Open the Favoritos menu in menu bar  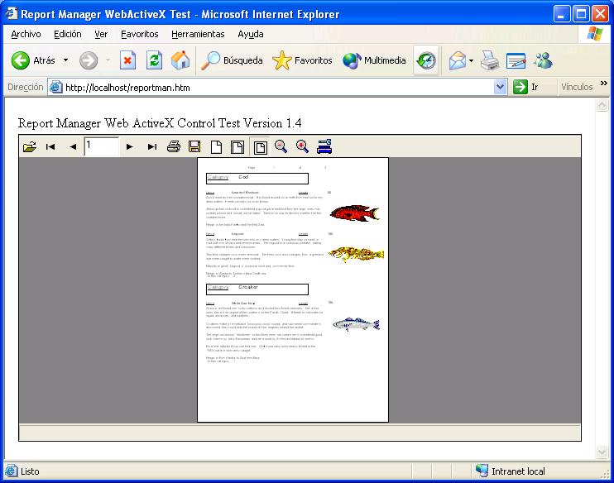point(139,34)
